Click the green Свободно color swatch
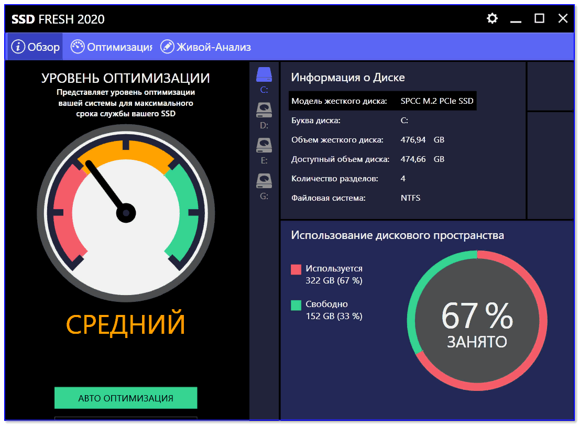The height and width of the screenshot is (425, 579). point(296,305)
